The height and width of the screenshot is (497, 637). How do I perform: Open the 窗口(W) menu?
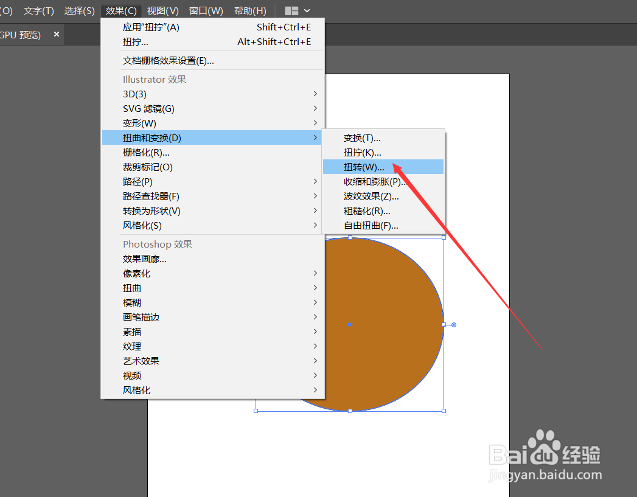(x=206, y=11)
